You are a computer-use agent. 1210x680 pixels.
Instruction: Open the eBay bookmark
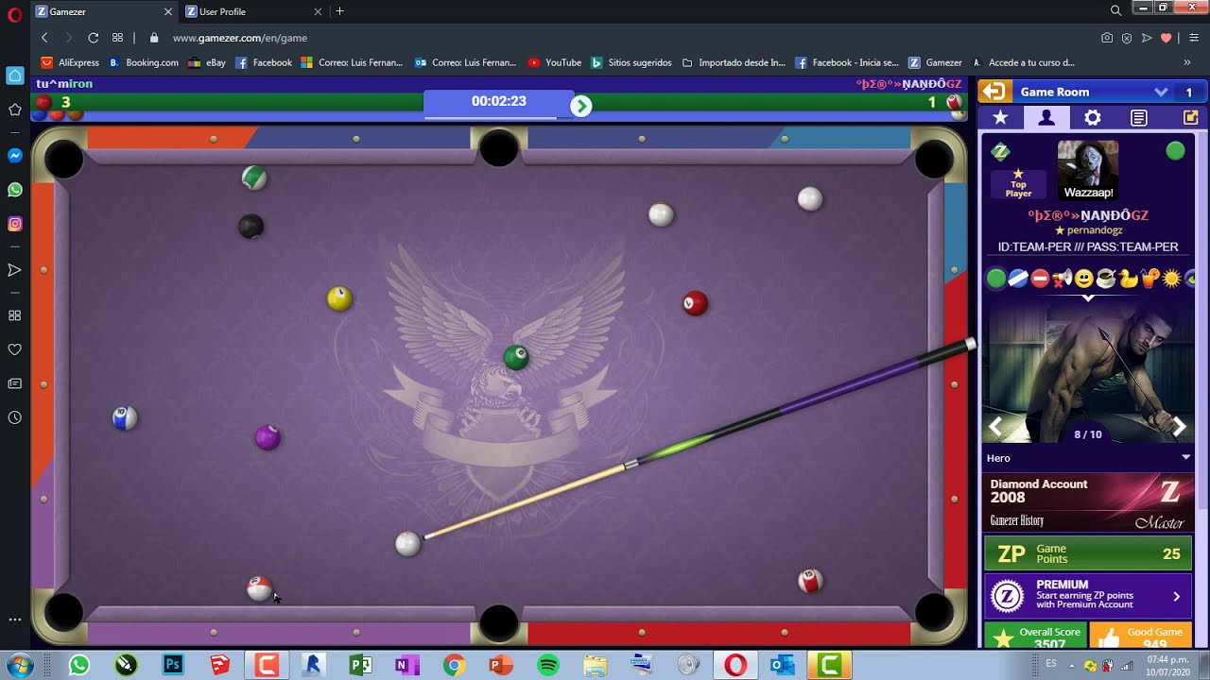(x=207, y=62)
